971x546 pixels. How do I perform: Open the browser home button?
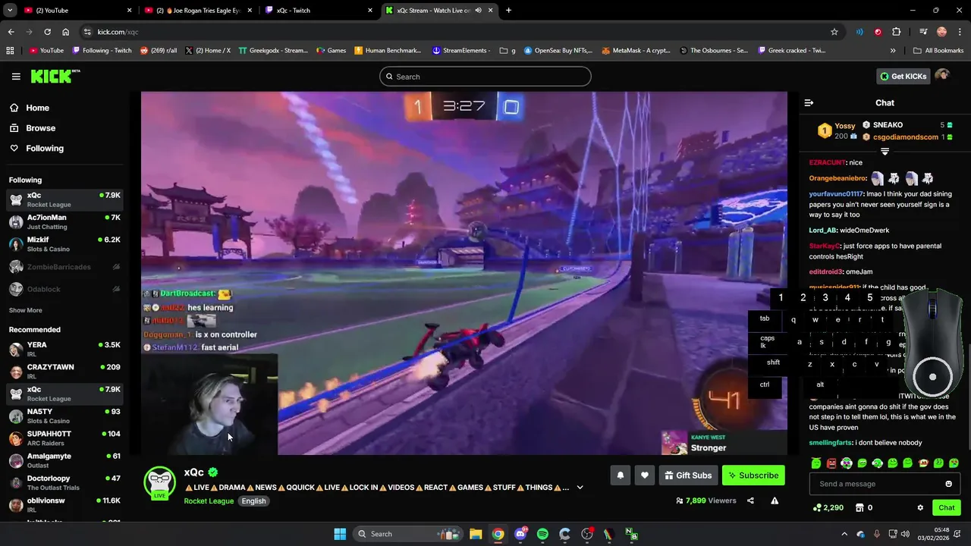66,32
